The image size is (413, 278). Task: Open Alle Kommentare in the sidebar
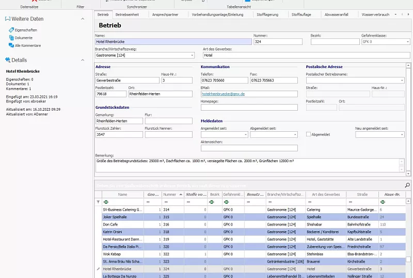point(25,45)
